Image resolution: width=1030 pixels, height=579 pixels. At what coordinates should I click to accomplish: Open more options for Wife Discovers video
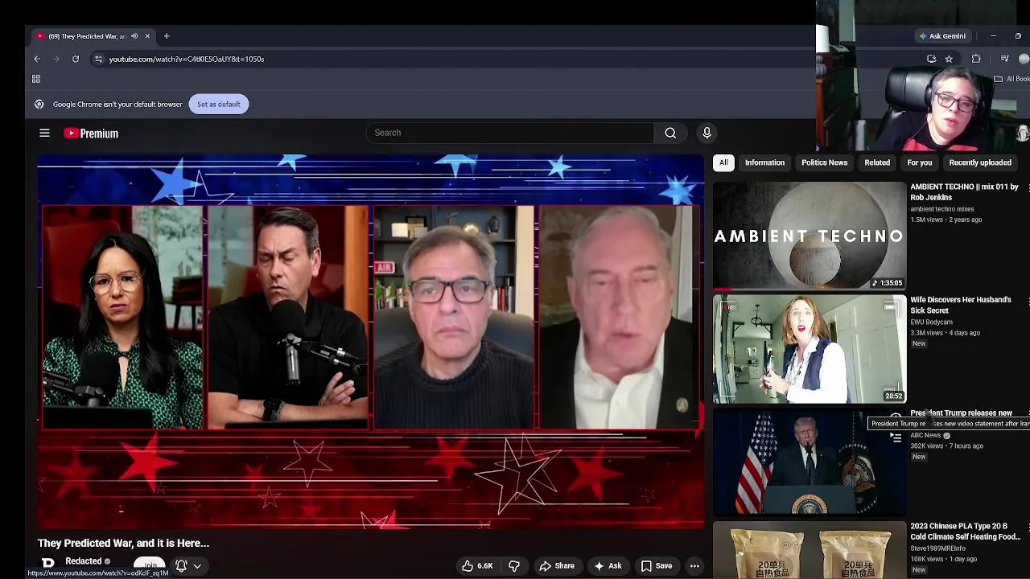tap(1027, 302)
